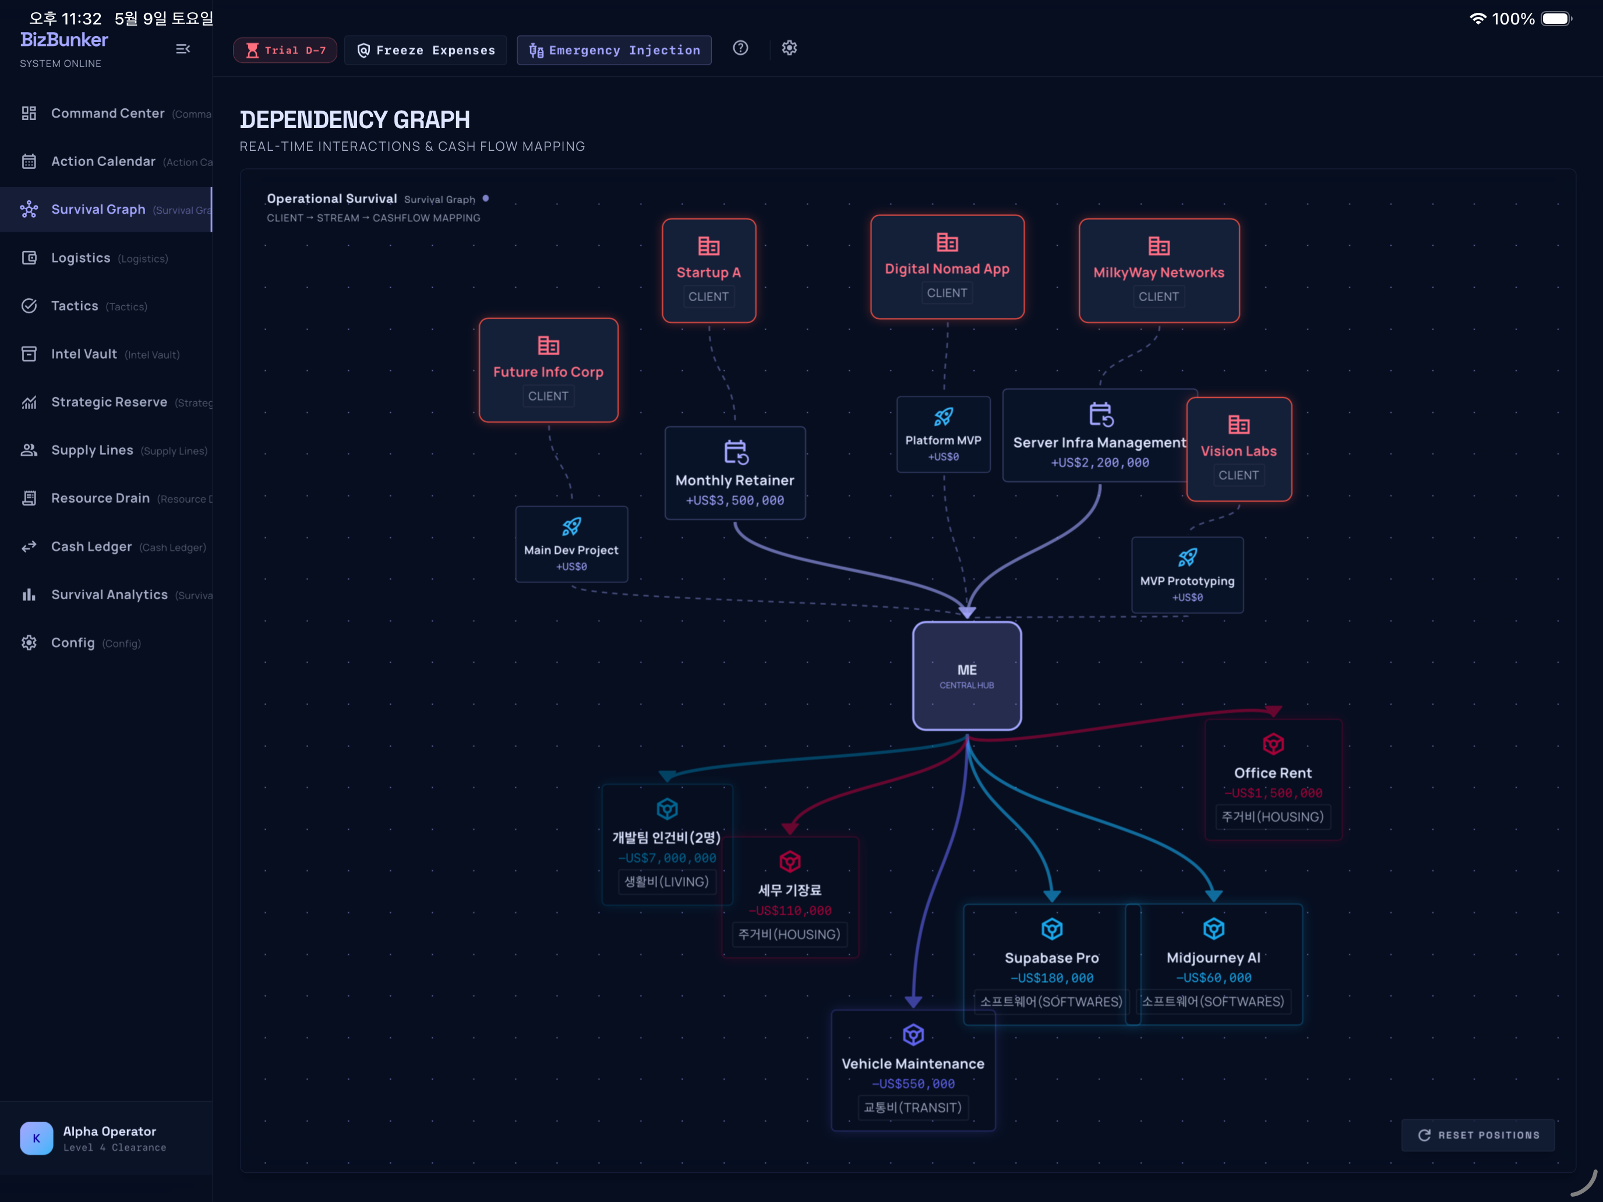1603x1202 pixels.
Task: Click the -US$7,000,000 amount
Action: click(x=667, y=858)
